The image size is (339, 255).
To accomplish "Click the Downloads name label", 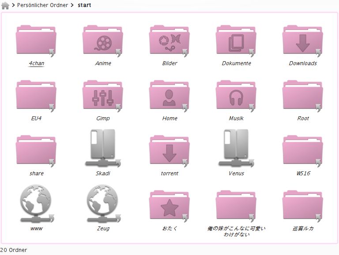I will [303, 63].
